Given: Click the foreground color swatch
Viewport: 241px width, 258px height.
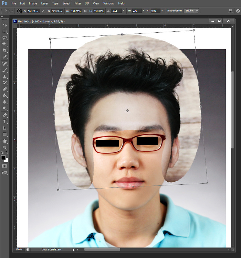Looking at the screenshot, I should click(3, 158).
